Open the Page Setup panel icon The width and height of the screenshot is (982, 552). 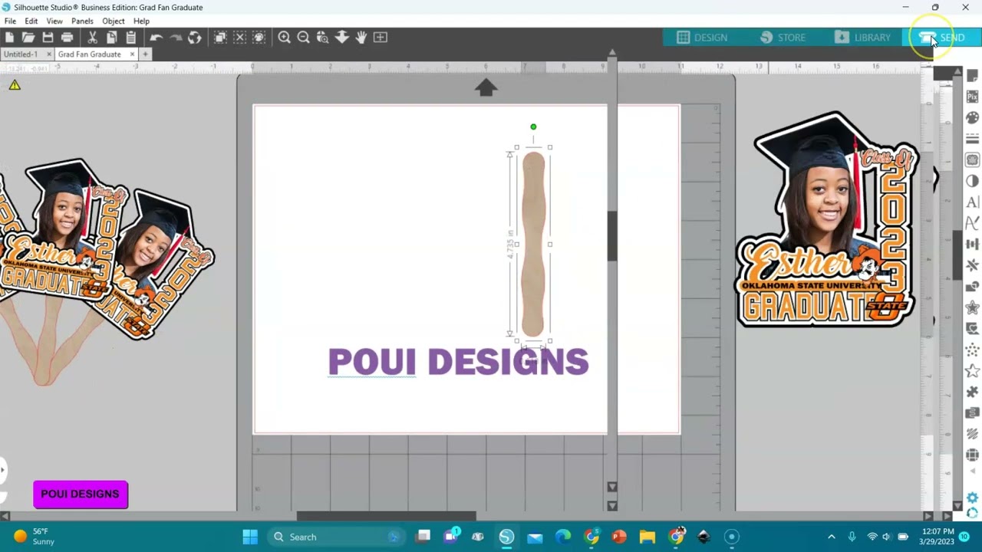(972, 76)
